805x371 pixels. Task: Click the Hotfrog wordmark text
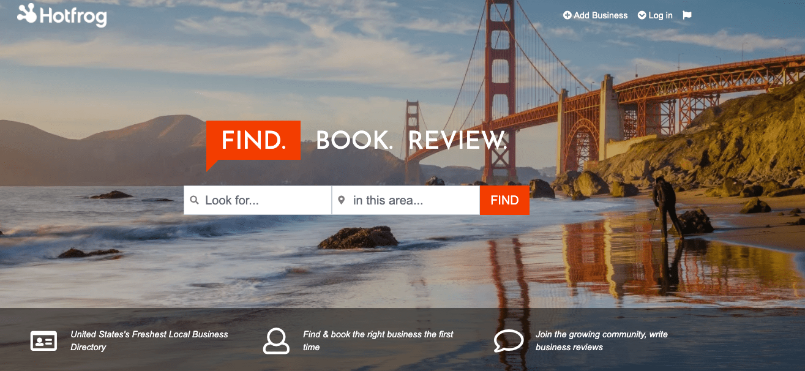coord(73,16)
